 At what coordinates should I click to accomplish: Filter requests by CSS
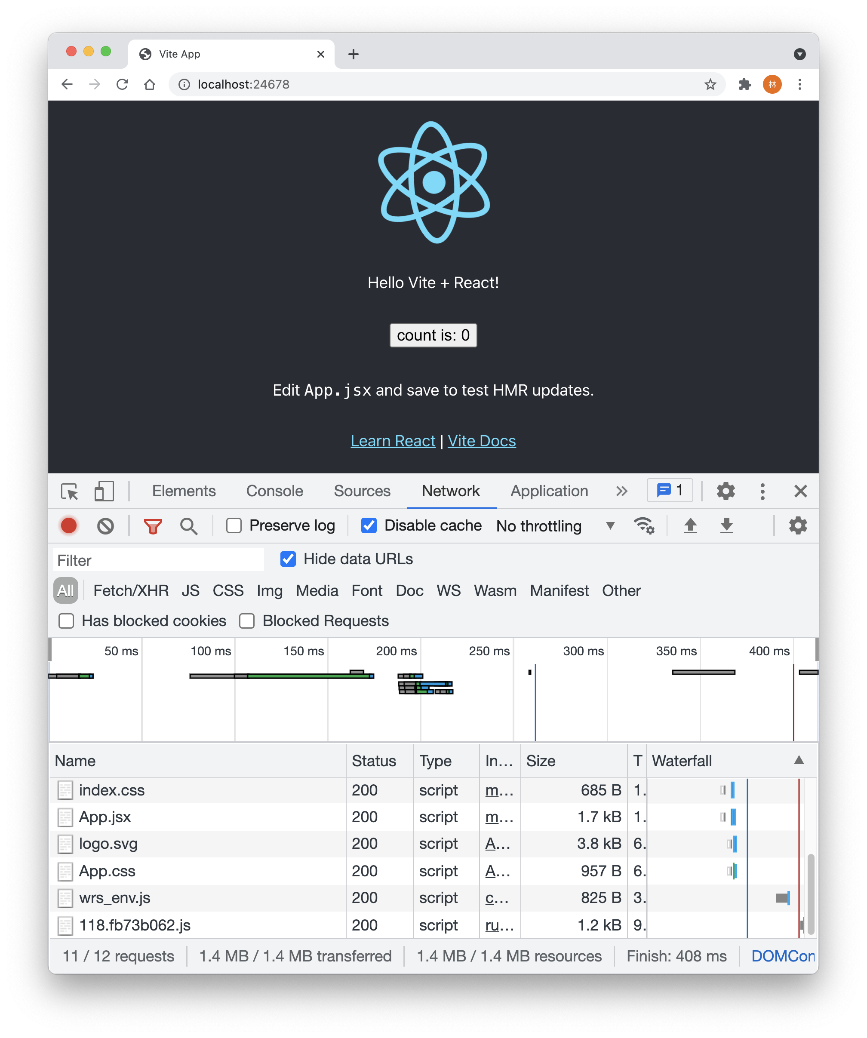pyautogui.click(x=228, y=591)
